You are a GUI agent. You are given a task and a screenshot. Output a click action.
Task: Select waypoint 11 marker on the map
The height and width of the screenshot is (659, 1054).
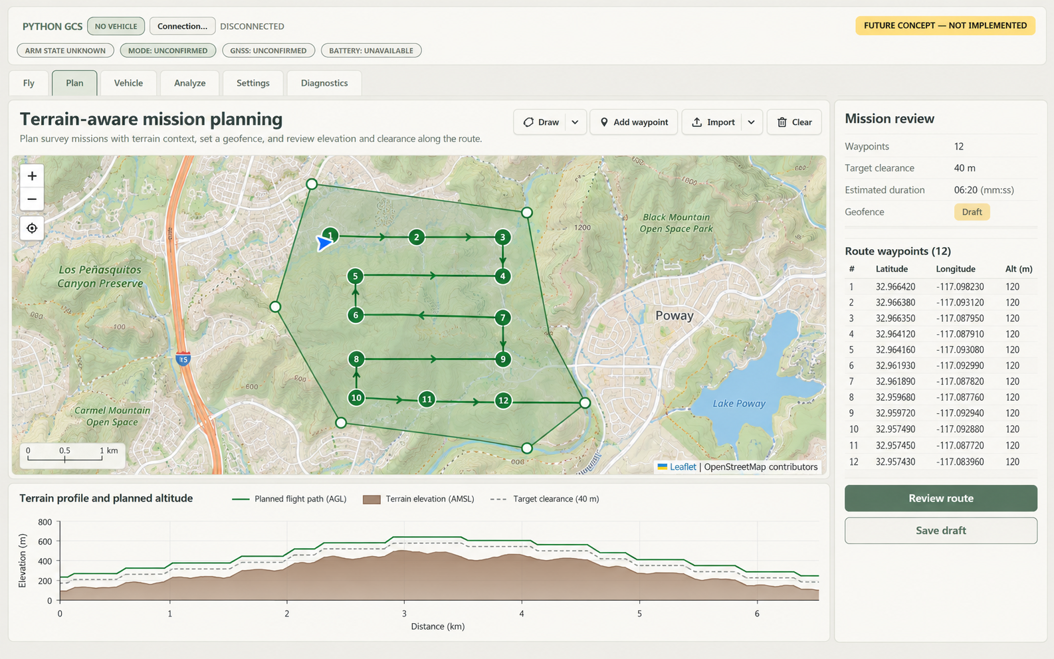427,399
